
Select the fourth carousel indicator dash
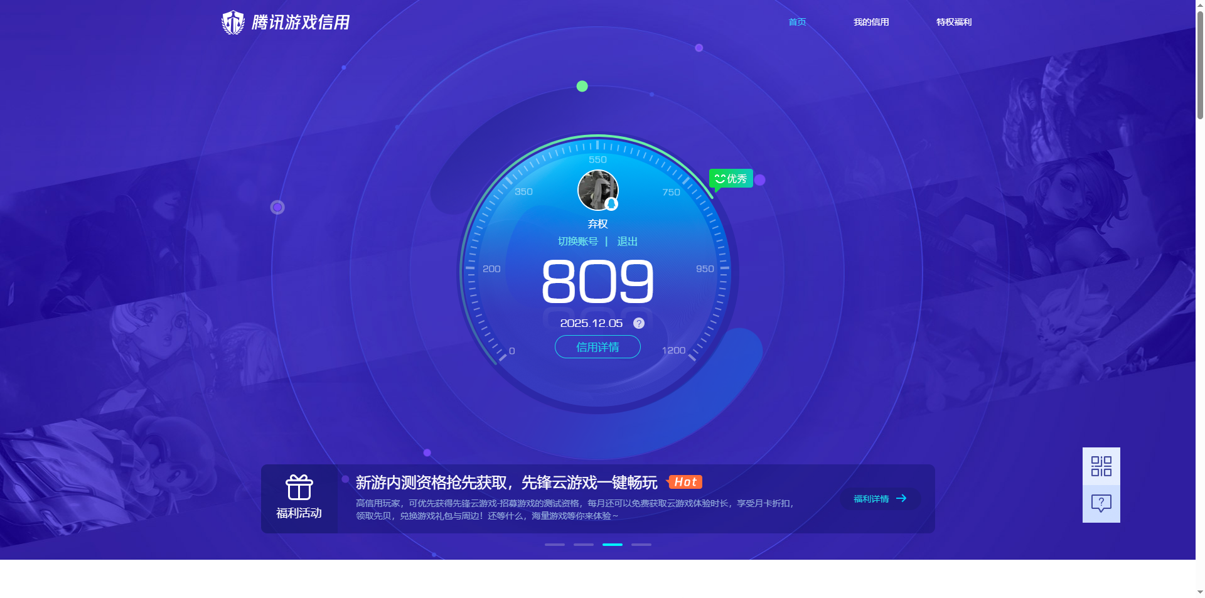(641, 545)
